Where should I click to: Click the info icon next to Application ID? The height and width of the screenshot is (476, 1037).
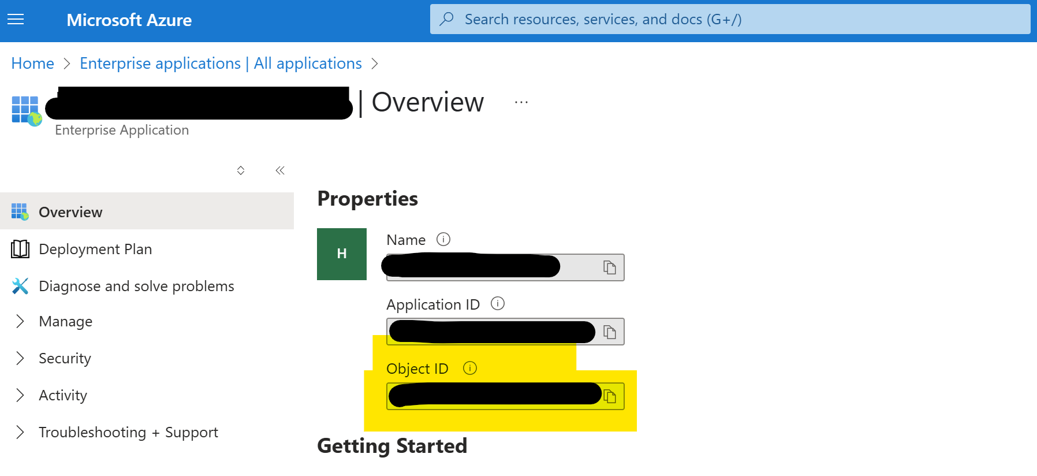pyautogui.click(x=498, y=303)
